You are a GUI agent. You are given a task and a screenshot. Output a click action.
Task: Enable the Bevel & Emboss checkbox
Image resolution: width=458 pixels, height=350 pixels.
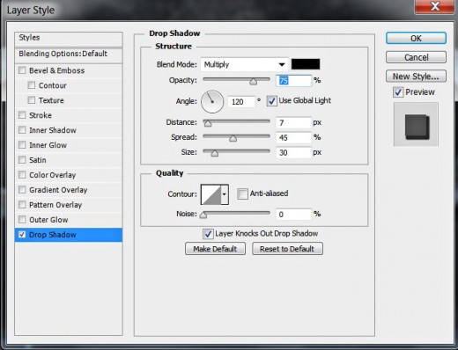pos(22,70)
